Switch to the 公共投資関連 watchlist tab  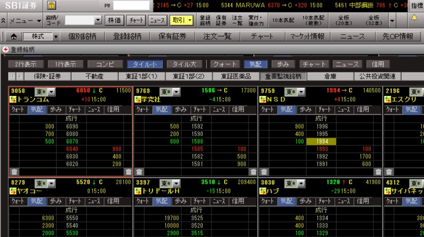click(378, 76)
